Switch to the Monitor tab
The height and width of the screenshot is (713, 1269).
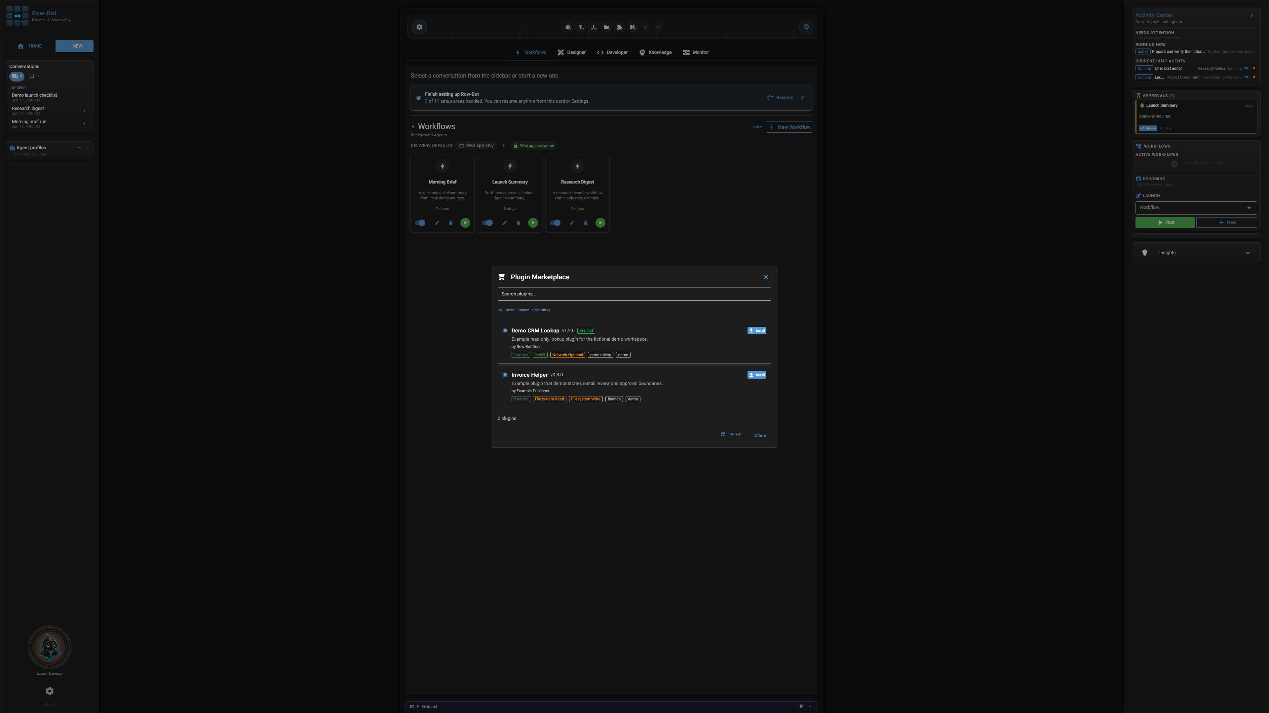(696, 52)
